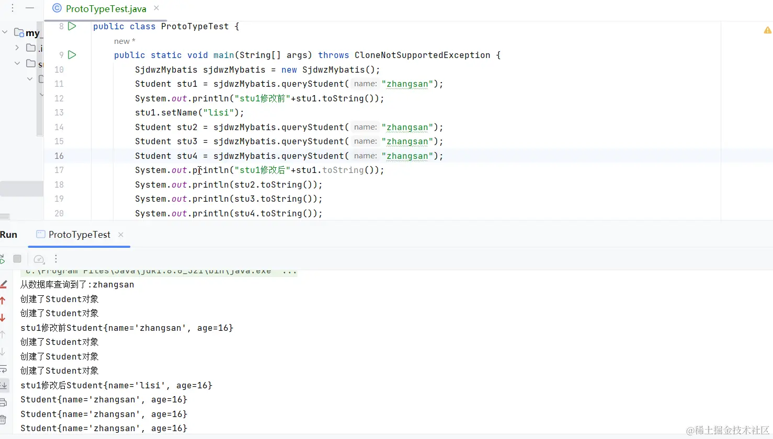Click the grey down arrow in the run sidebar
Image resolution: width=773 pixels, height=439 pixels.
tap(3, 352)
